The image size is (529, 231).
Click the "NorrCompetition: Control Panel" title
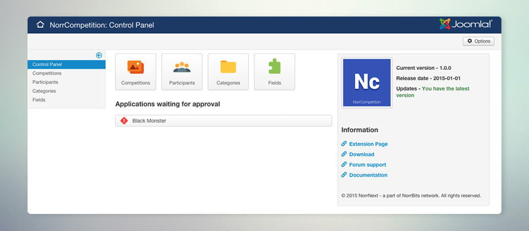102,25
